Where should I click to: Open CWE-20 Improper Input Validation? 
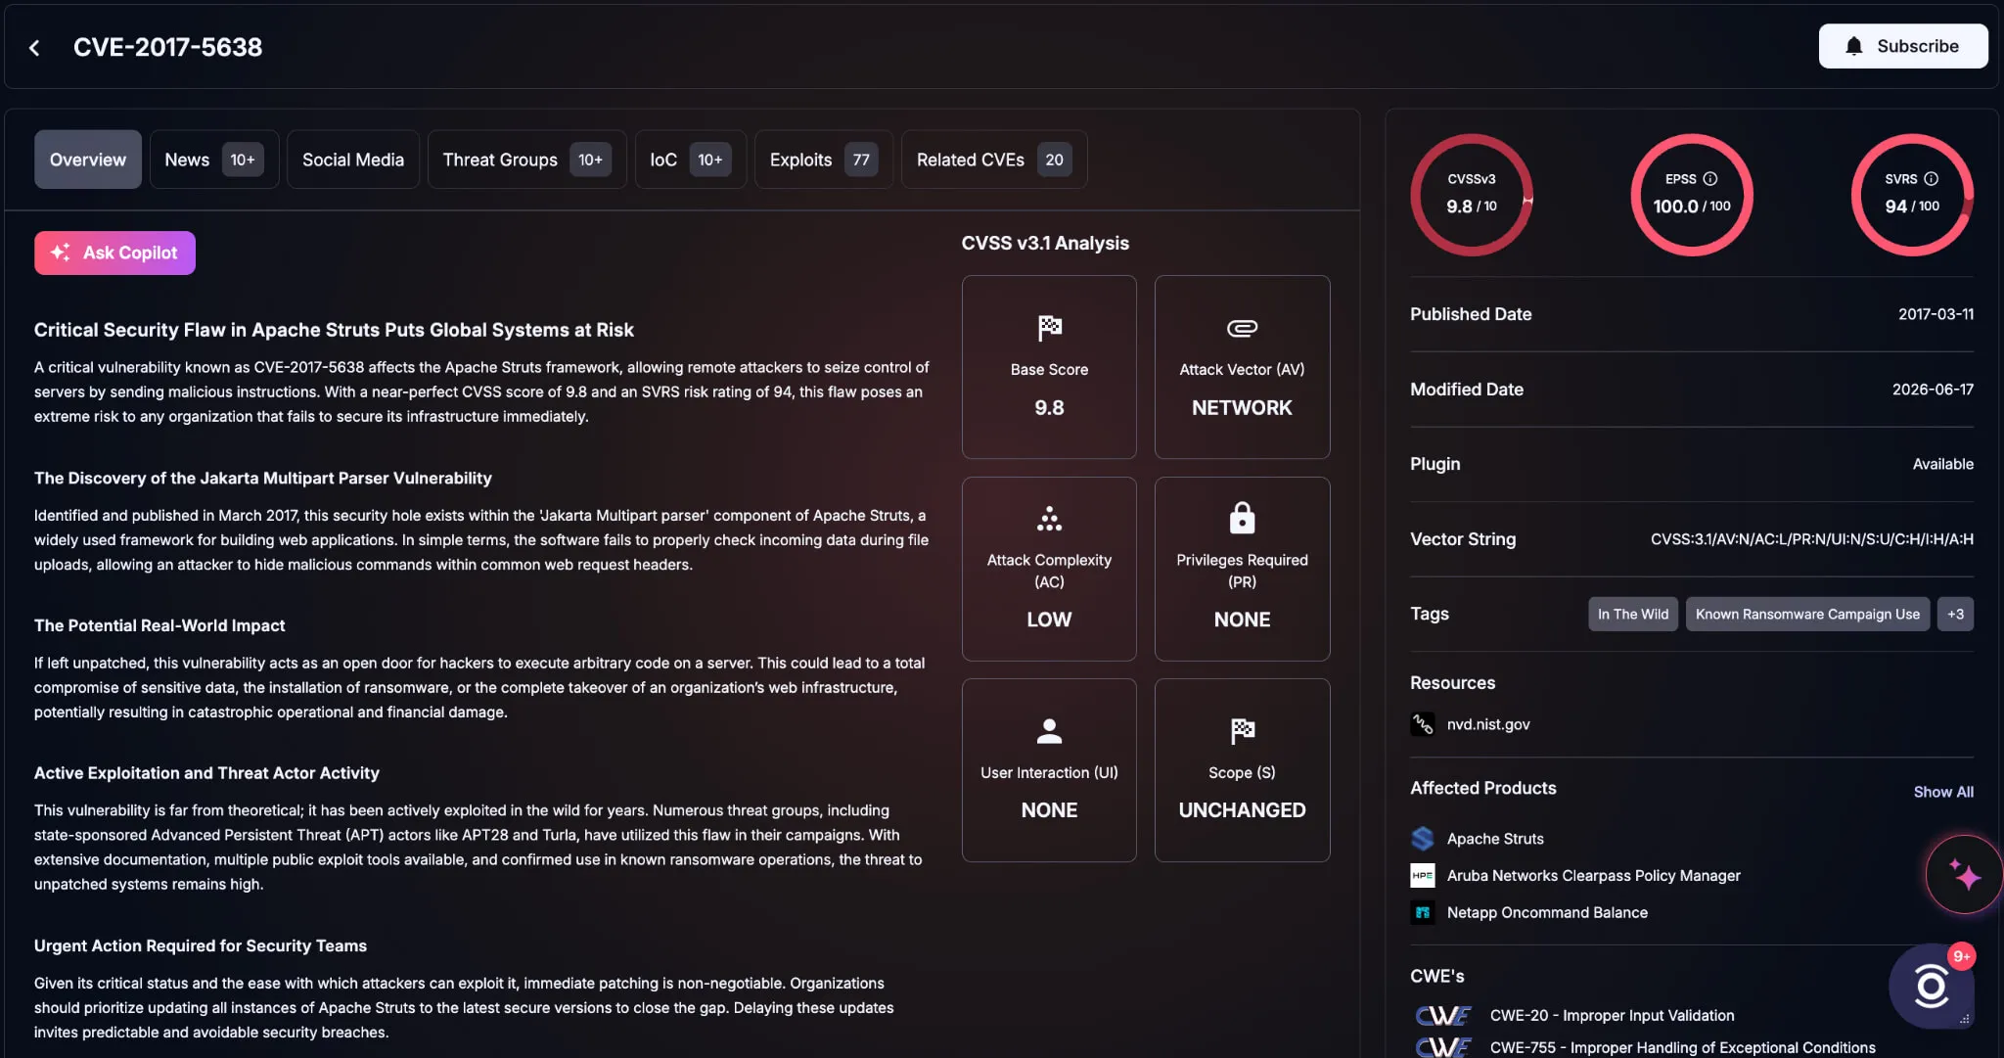(x=1612, y=1016)
